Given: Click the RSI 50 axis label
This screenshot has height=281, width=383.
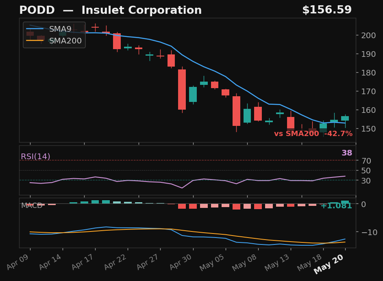Looking at the screenshot, I should (x=366, y=171).
